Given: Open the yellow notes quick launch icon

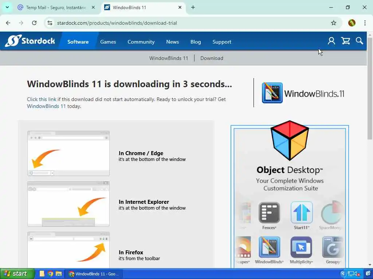Looking at the screenshot, I should pos(42,274).
